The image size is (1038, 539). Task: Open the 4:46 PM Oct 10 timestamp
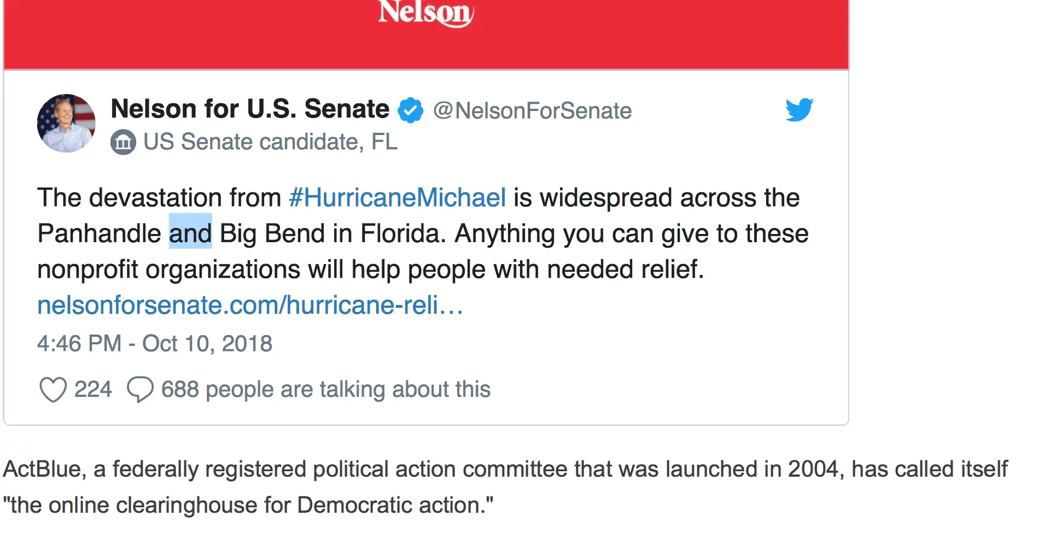(154, 344)
